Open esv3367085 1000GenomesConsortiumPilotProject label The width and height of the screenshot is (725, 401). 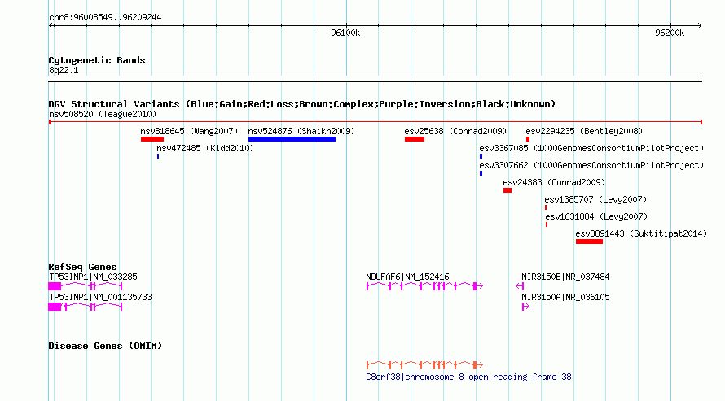point(591,148)
